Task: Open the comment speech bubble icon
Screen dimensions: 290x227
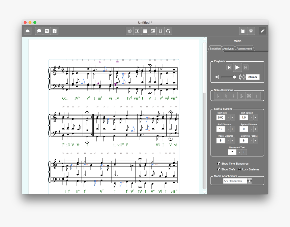Action: point(39,31)
